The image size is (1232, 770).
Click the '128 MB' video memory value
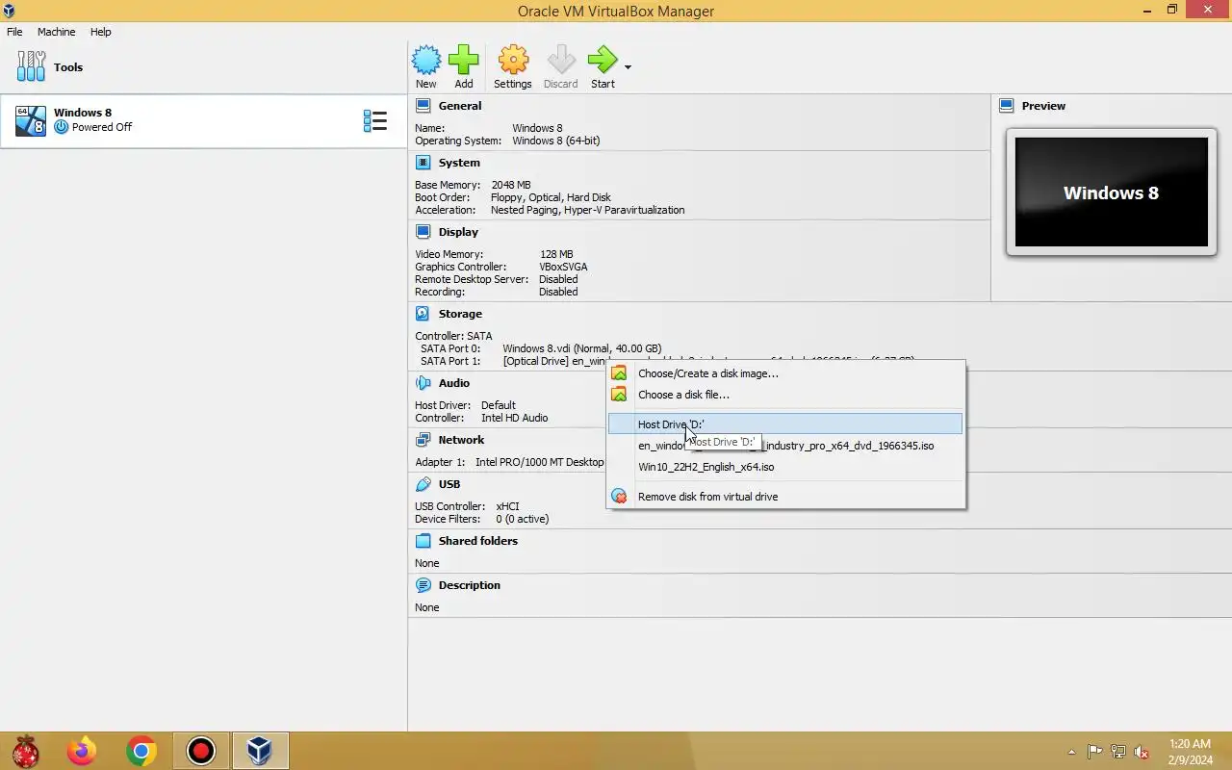556,254
